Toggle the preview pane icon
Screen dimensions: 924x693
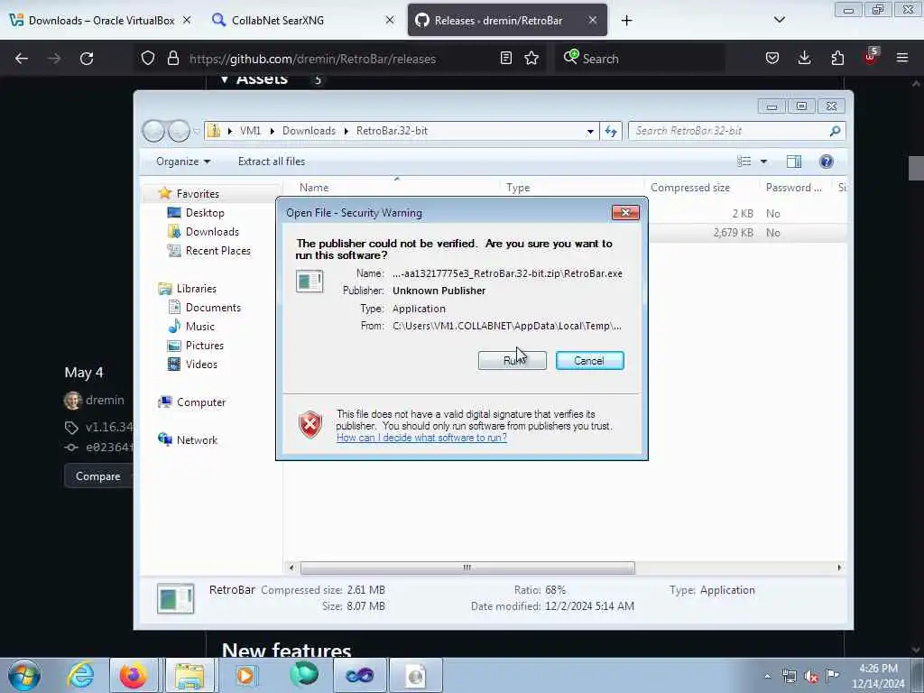coord(794,162)
